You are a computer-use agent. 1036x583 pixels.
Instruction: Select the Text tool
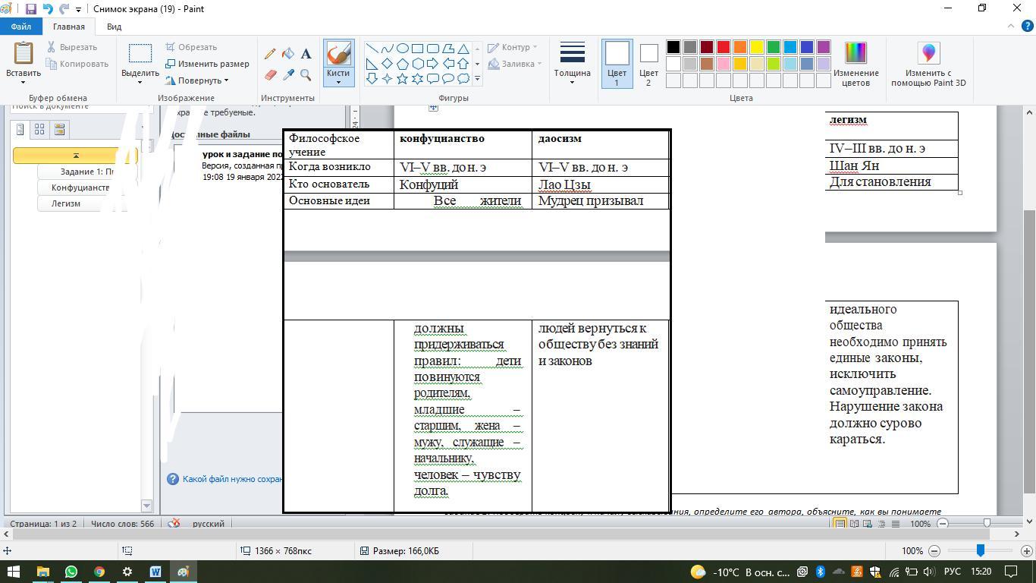pos(306,54)
